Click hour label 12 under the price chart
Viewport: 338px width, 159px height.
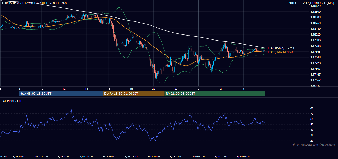pyautogui.click(x=64, y=89)
